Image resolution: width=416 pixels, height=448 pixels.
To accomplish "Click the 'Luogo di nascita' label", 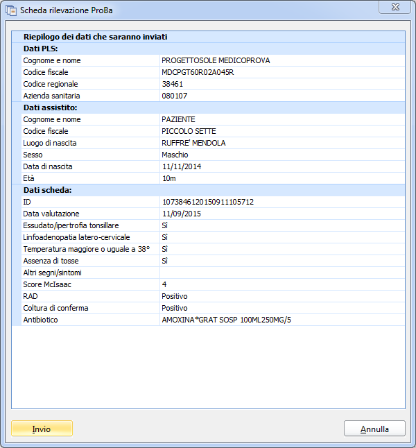I will pos(50,143).
